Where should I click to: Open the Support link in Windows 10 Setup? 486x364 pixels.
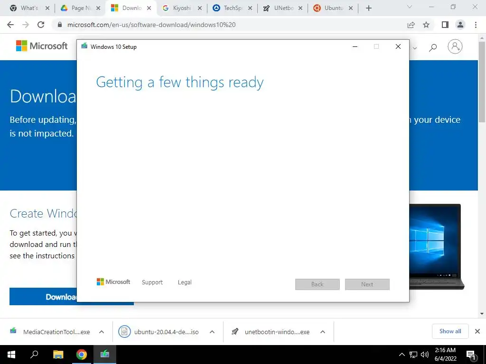[152, 282]
